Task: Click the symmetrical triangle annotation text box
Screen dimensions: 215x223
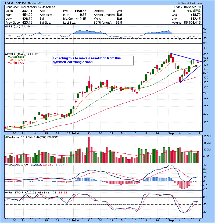Action: tap(93, 60)
